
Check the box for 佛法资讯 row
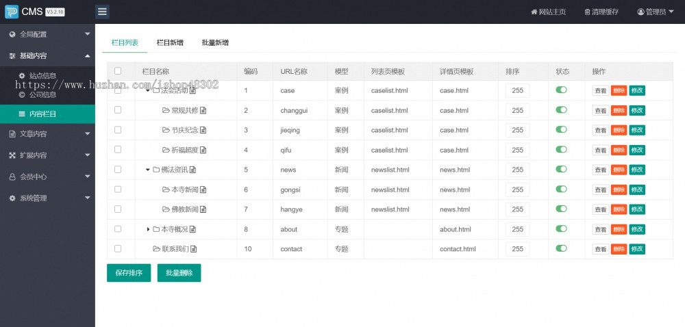118,169
